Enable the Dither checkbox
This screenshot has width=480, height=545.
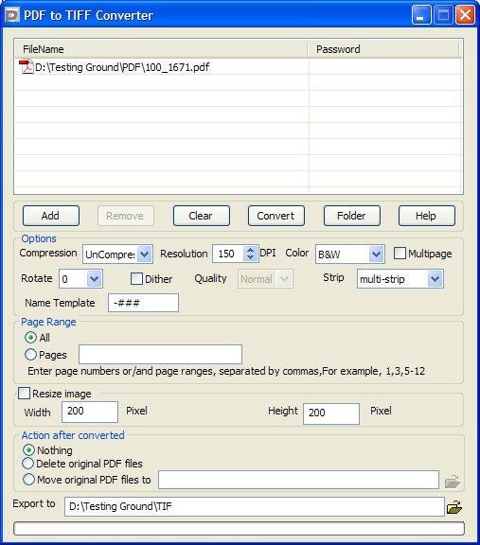[x=136, y=279]
